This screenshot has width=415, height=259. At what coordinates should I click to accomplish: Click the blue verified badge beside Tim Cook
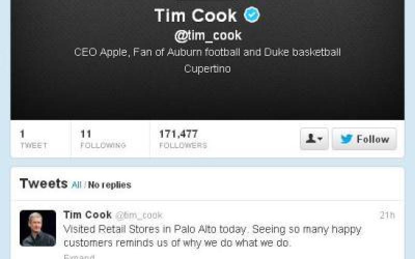pyautogui.click(x=252, y=16)
